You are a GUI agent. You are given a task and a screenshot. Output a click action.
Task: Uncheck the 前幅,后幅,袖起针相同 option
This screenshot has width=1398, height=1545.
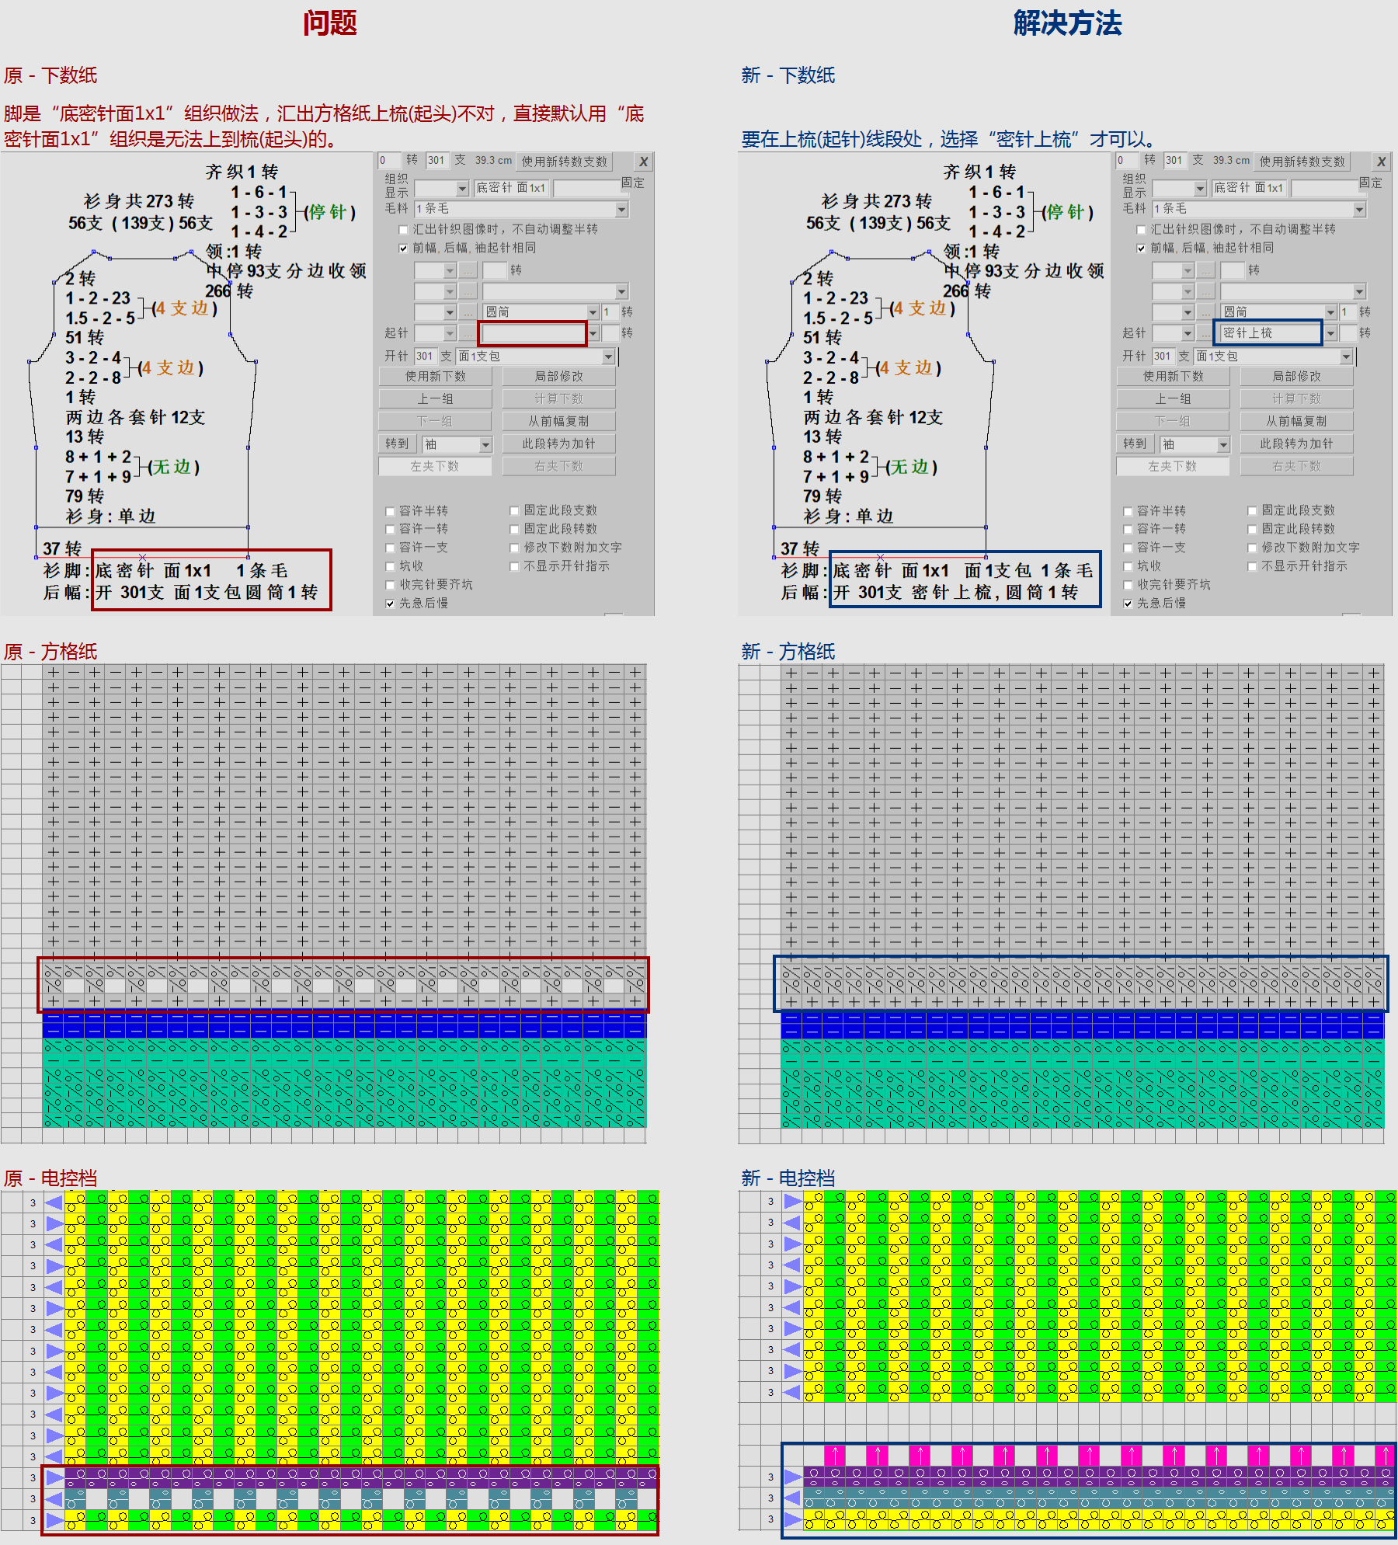403,248
